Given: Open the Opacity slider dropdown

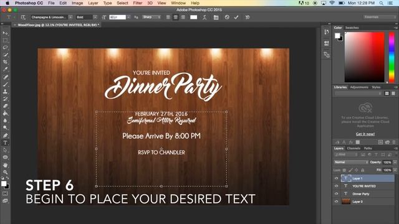Looking at the screenshot, I should click(395, 162).
